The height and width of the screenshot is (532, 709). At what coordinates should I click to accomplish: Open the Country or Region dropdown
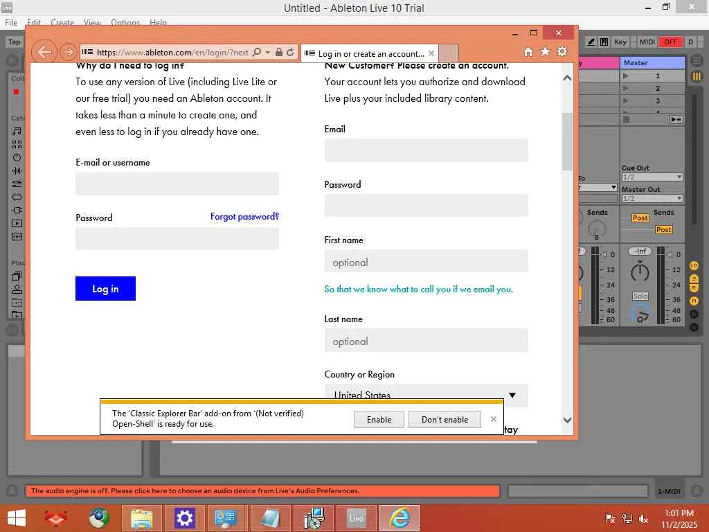point(426,395)
